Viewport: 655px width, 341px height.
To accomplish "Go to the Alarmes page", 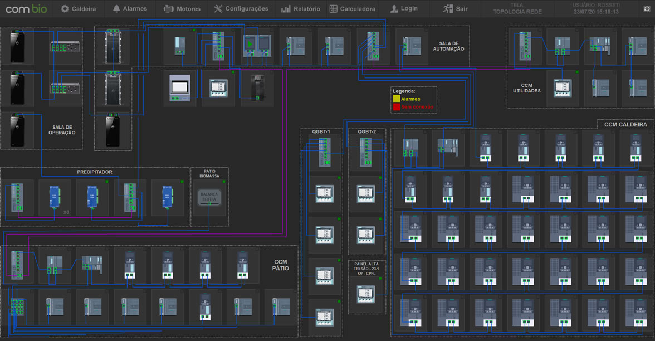I will [130, 9].
